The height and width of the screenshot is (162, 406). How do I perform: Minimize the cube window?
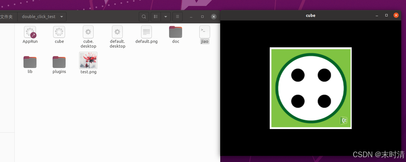[377, 15]
